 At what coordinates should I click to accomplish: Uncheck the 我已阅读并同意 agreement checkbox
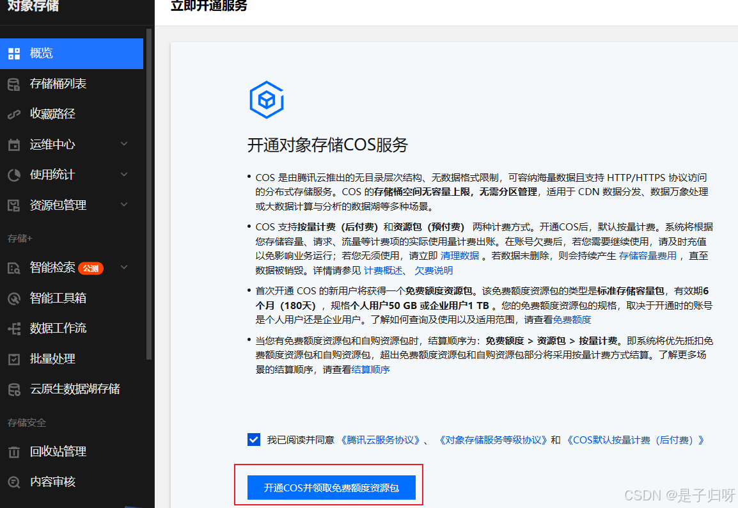click(x=254, y=440)
